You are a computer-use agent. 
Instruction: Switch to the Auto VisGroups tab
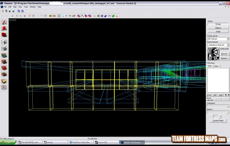click(216, 66)
